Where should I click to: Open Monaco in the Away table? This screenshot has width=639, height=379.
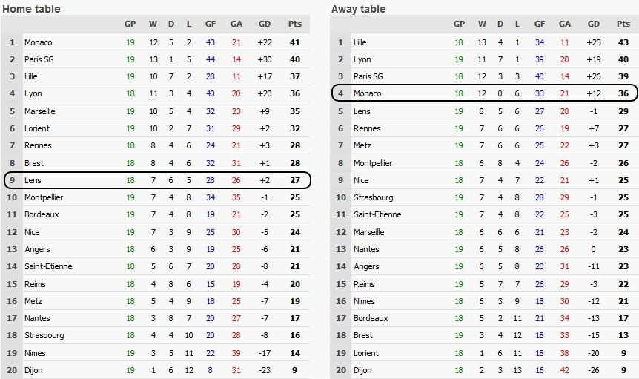click(x=368, y=94)
